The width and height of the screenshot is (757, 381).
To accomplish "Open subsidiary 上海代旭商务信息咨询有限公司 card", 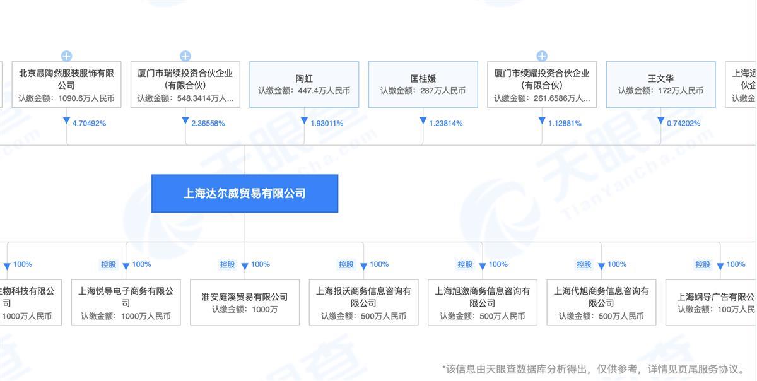I will click(601, 303).
